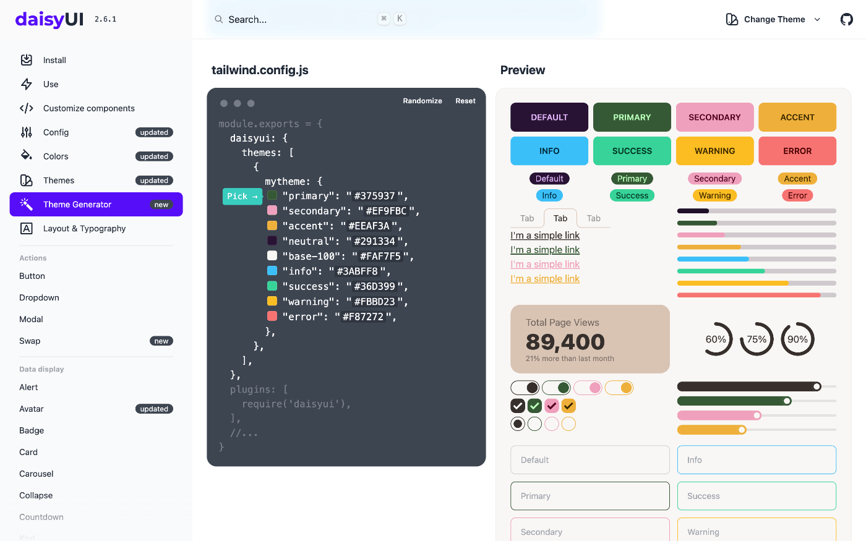866x541 pixels.
Task: Pick the info color swatch
Action: tap(272, 271)
